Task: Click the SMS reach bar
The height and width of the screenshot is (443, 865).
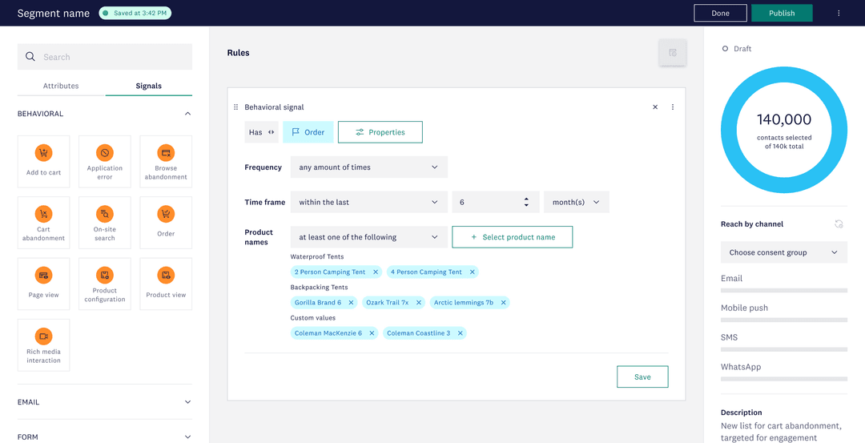Action: [784, 349]
